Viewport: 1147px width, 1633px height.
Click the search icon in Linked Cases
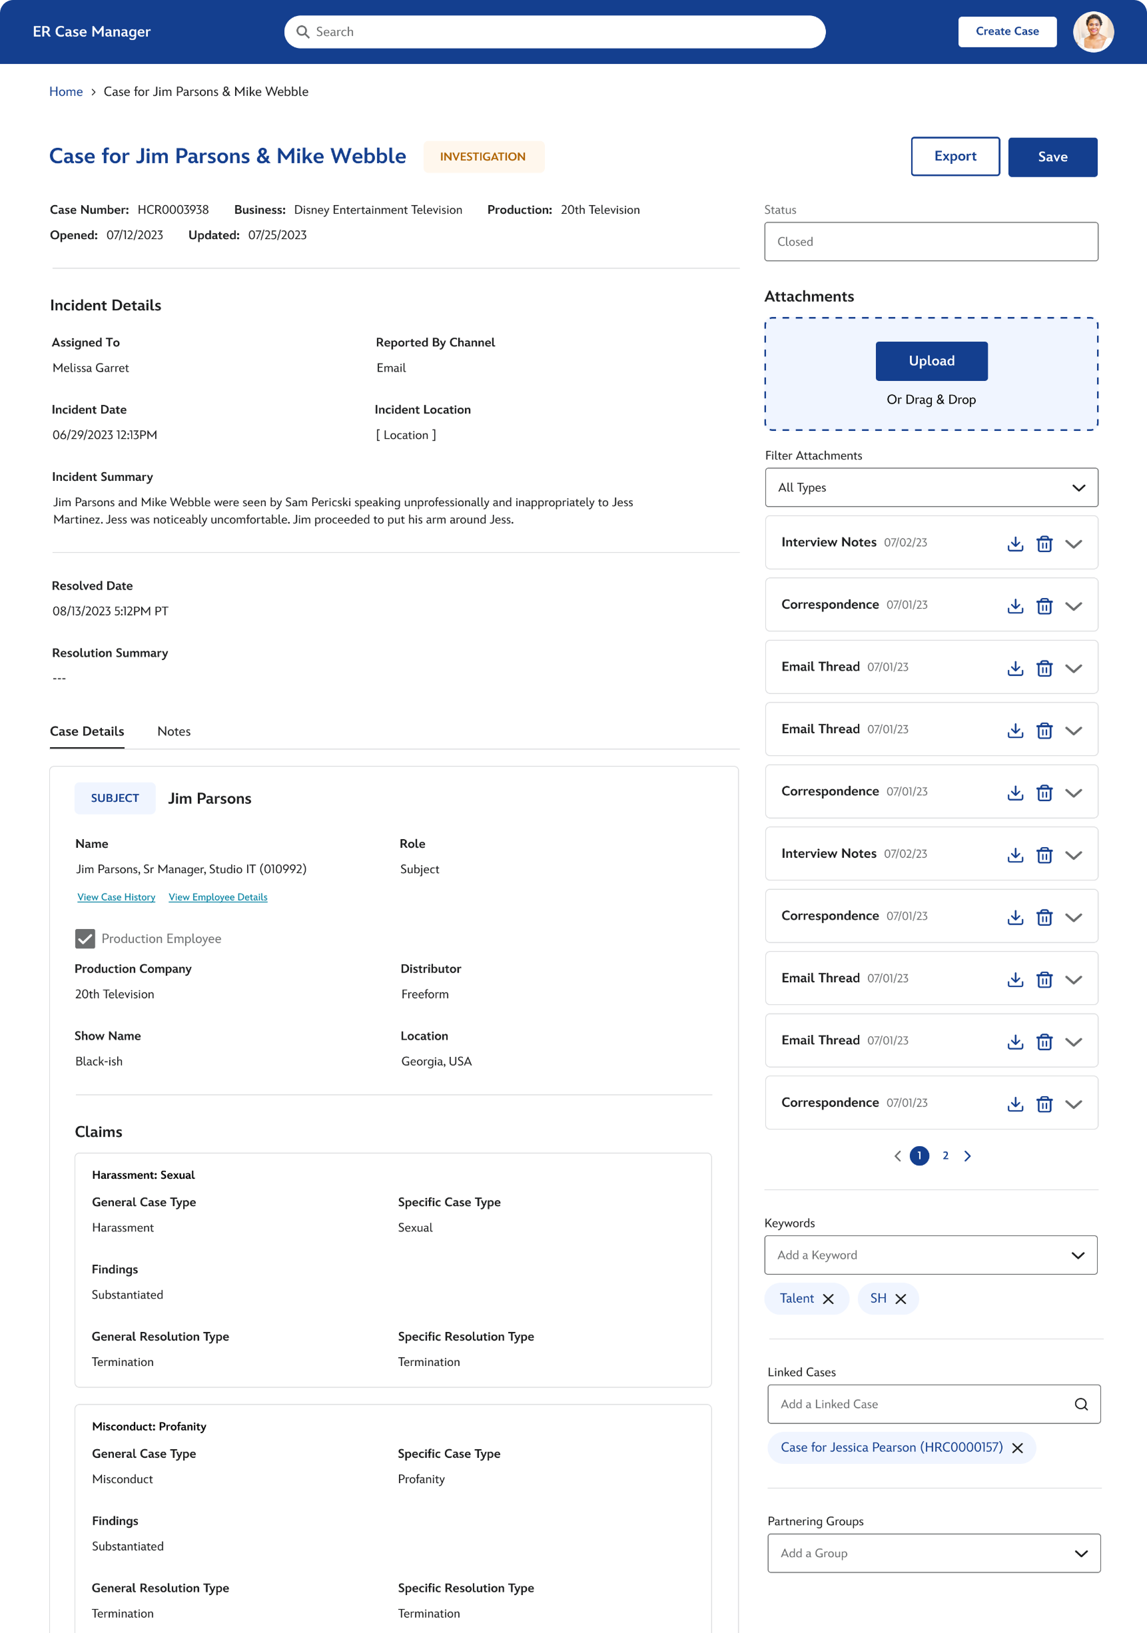click(x=1081, y=1404)
